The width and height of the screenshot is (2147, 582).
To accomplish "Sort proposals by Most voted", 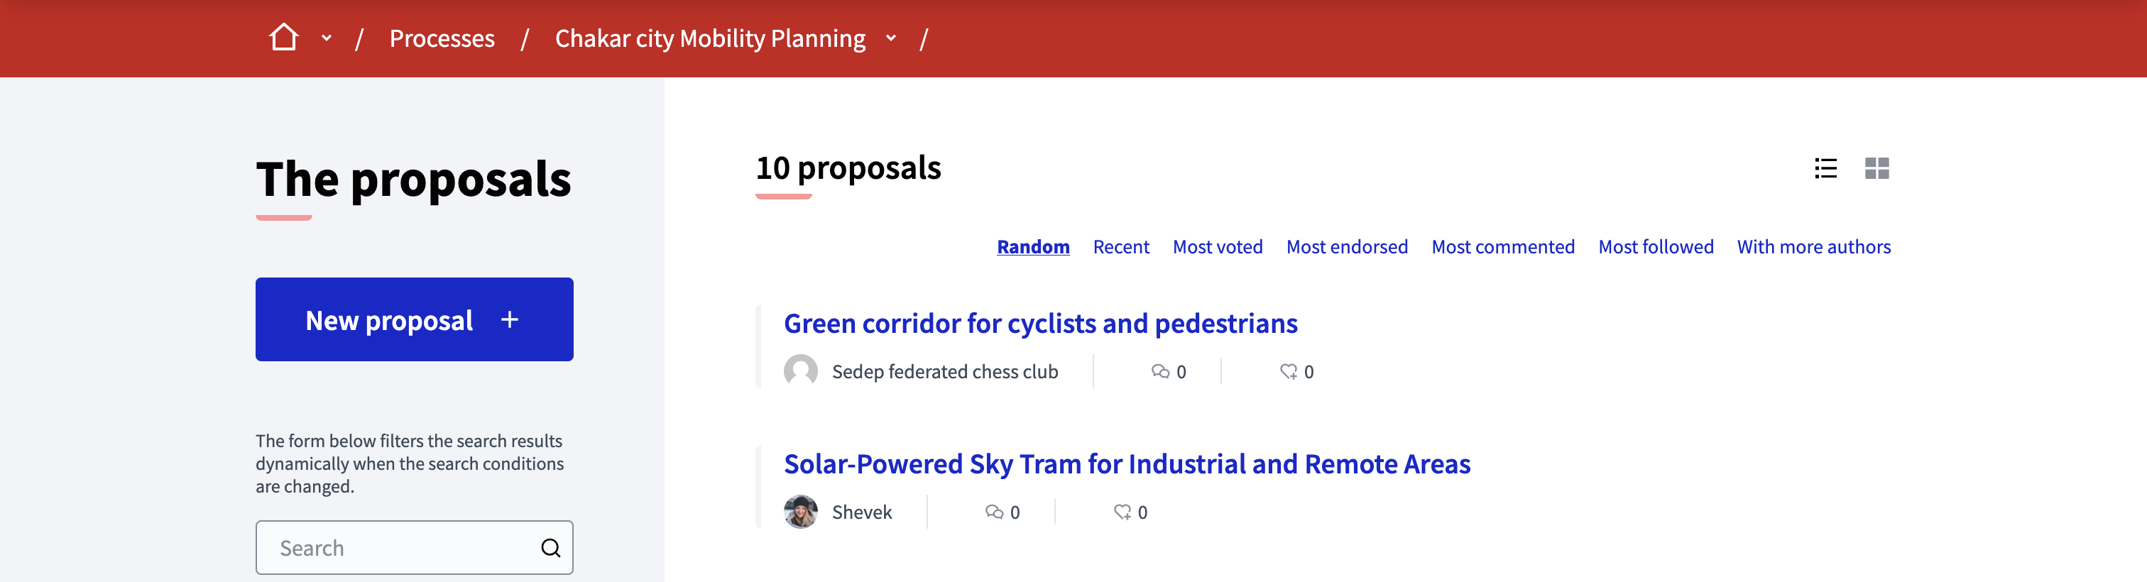I will point(1218,246).
